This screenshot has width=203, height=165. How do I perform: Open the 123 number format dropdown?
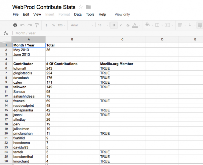point(61,25)
